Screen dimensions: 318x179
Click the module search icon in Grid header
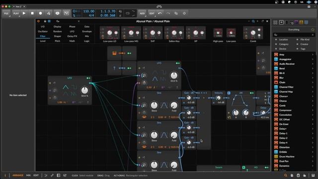coord(58,21)
